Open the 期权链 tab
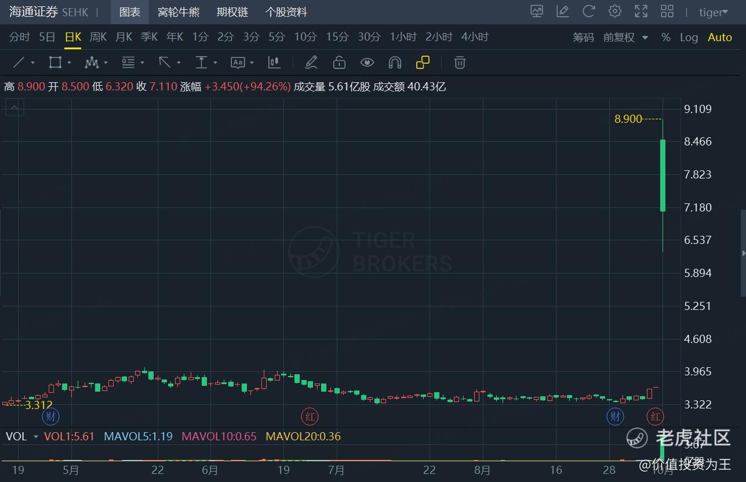 [x=232, y=12]
